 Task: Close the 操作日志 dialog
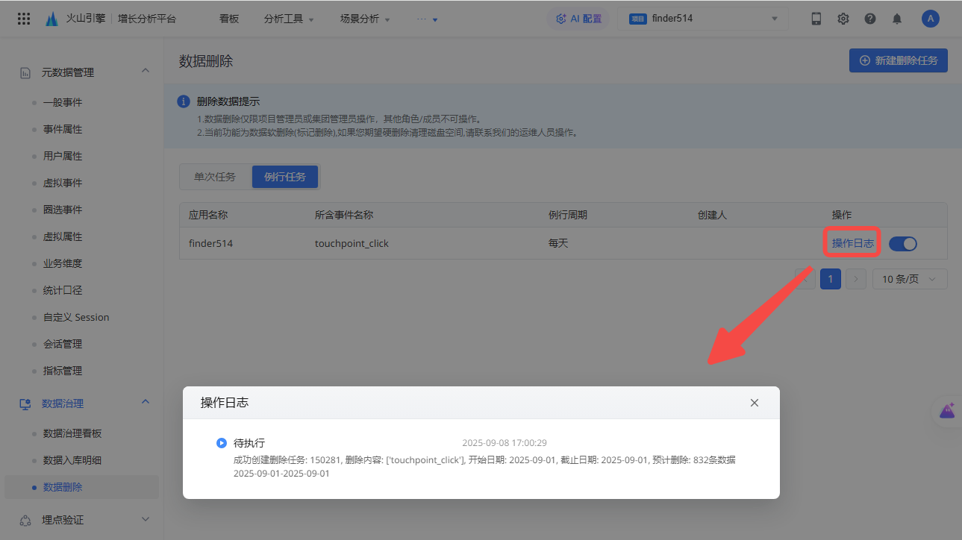[755, 403]
